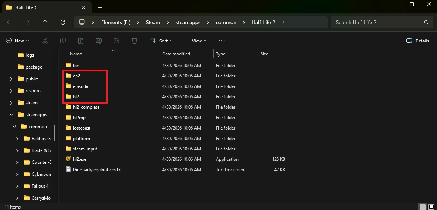Open the View dropdown menu

195,41
